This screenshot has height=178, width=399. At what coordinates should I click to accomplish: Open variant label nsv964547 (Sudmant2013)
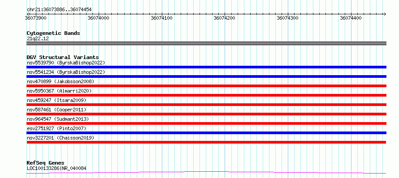[x=58, y=119]
